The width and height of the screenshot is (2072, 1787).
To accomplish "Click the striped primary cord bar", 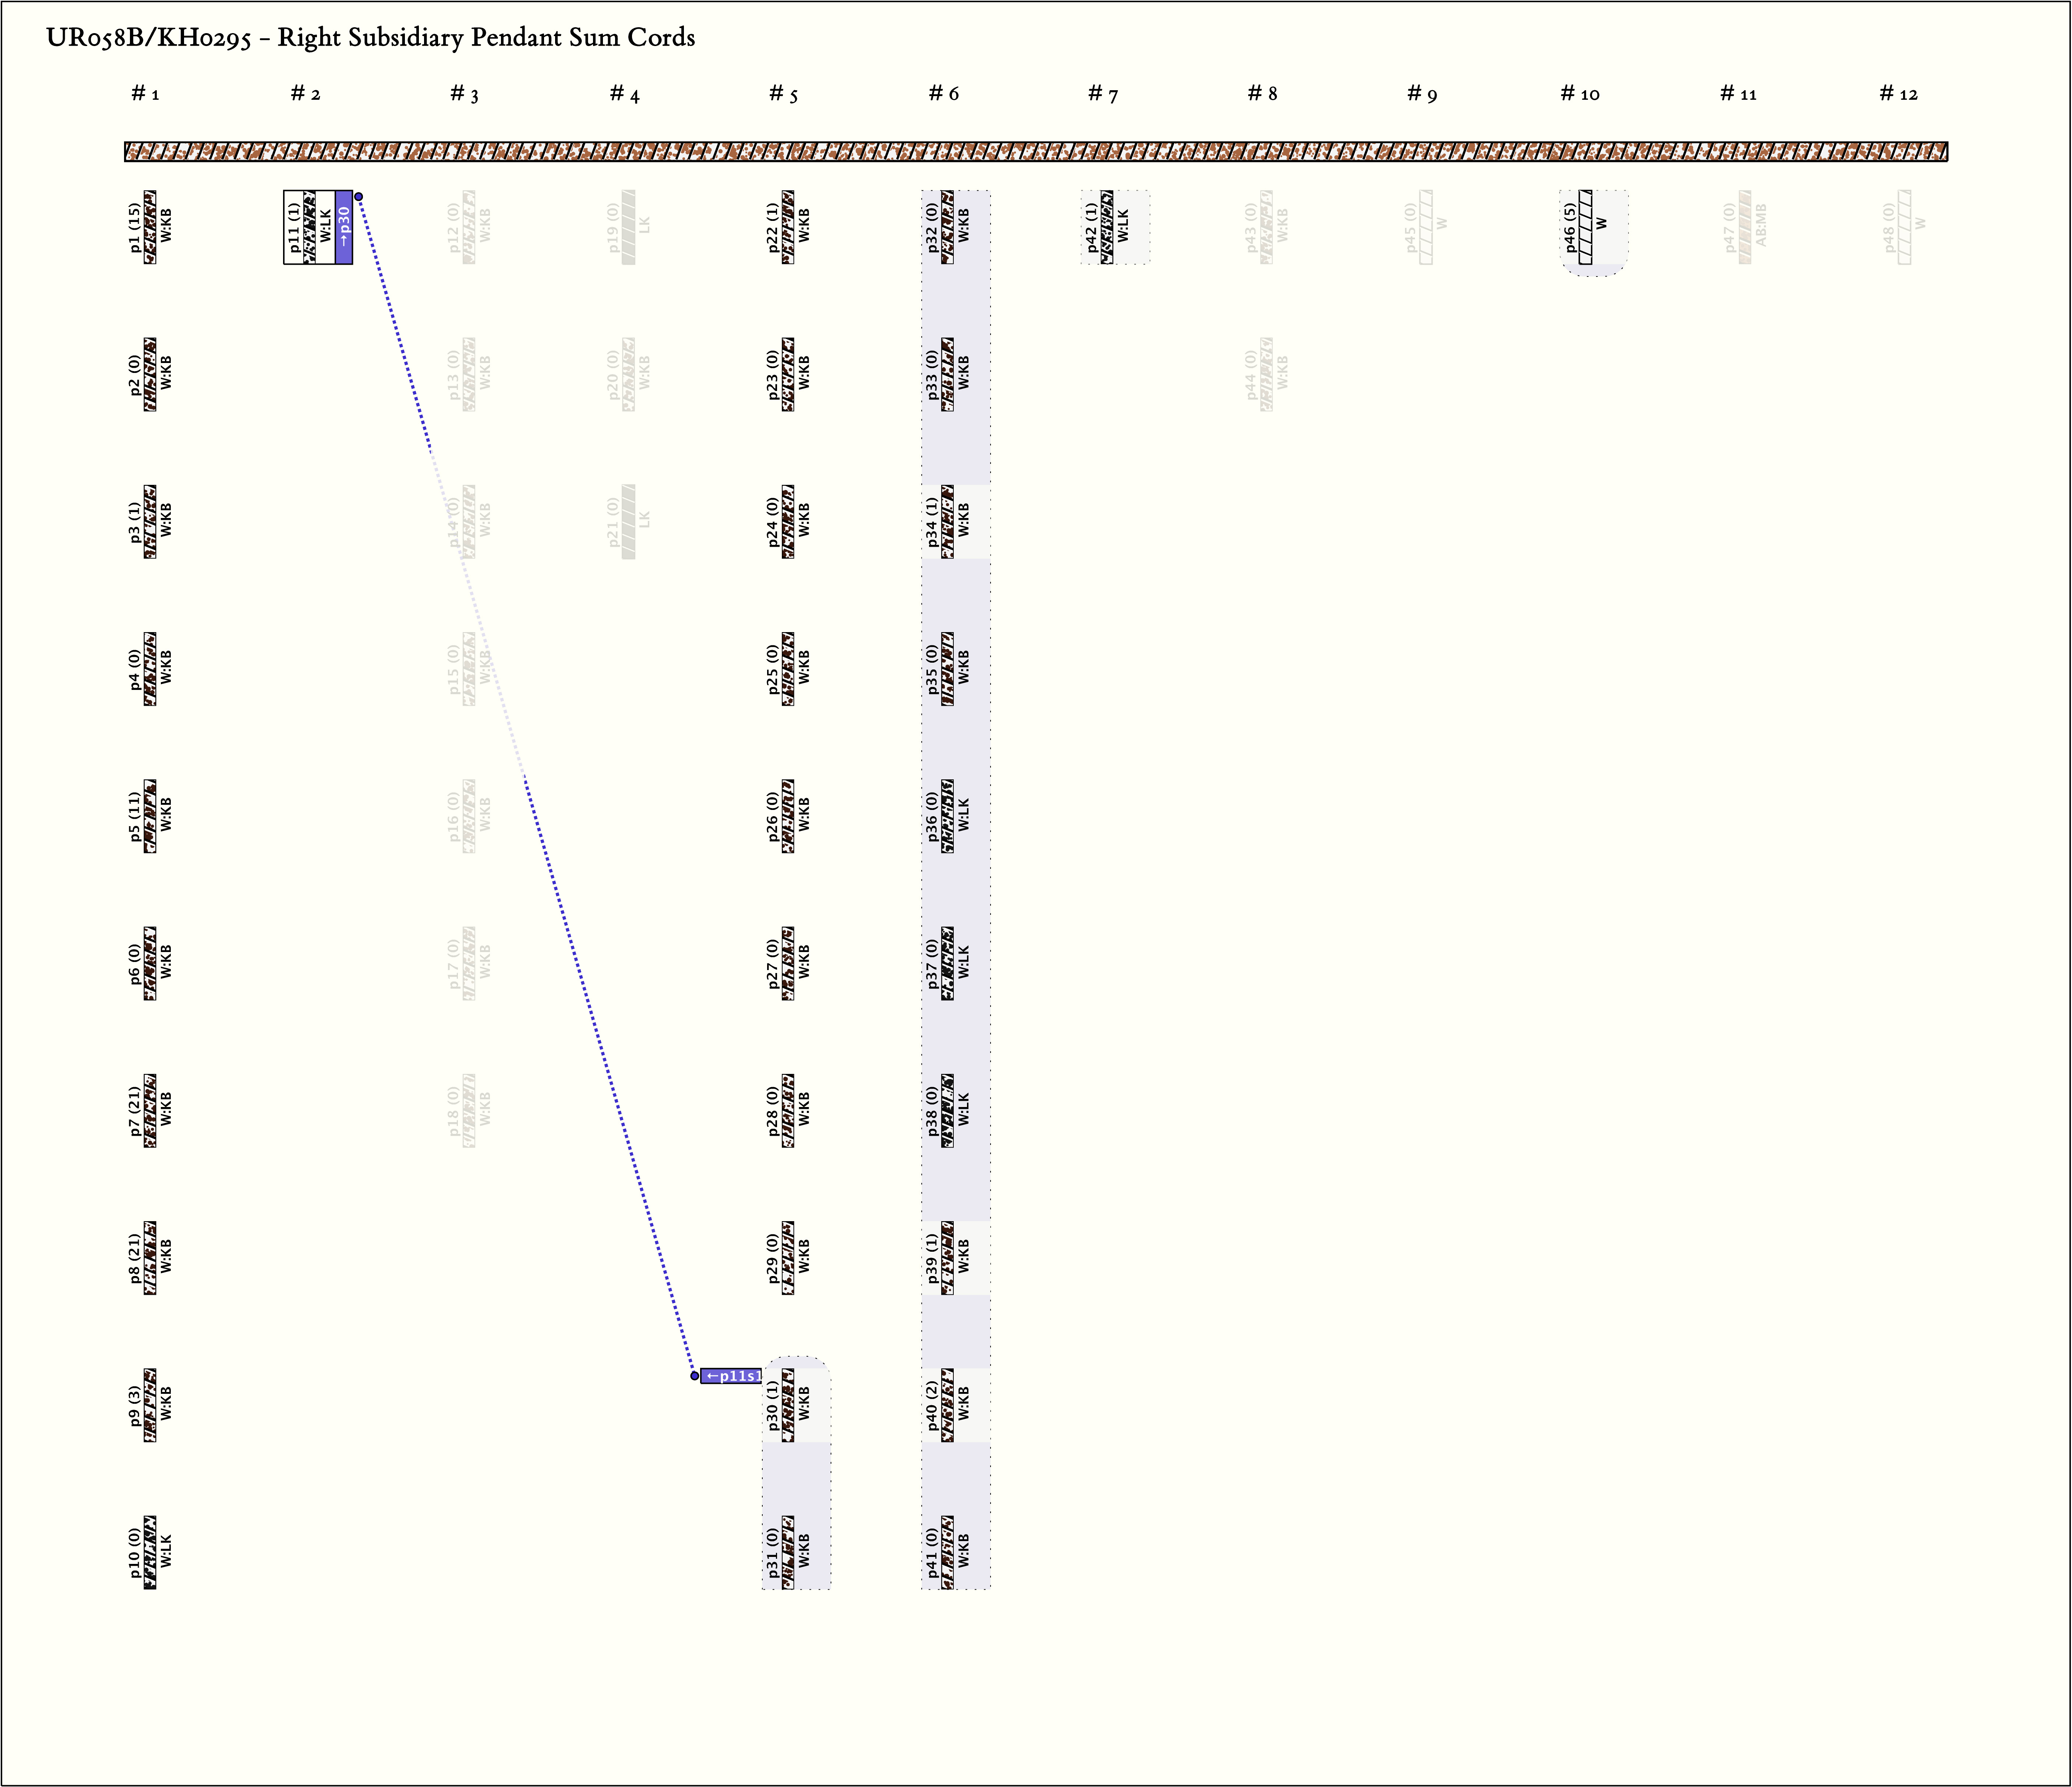I will pos(1035,152).
